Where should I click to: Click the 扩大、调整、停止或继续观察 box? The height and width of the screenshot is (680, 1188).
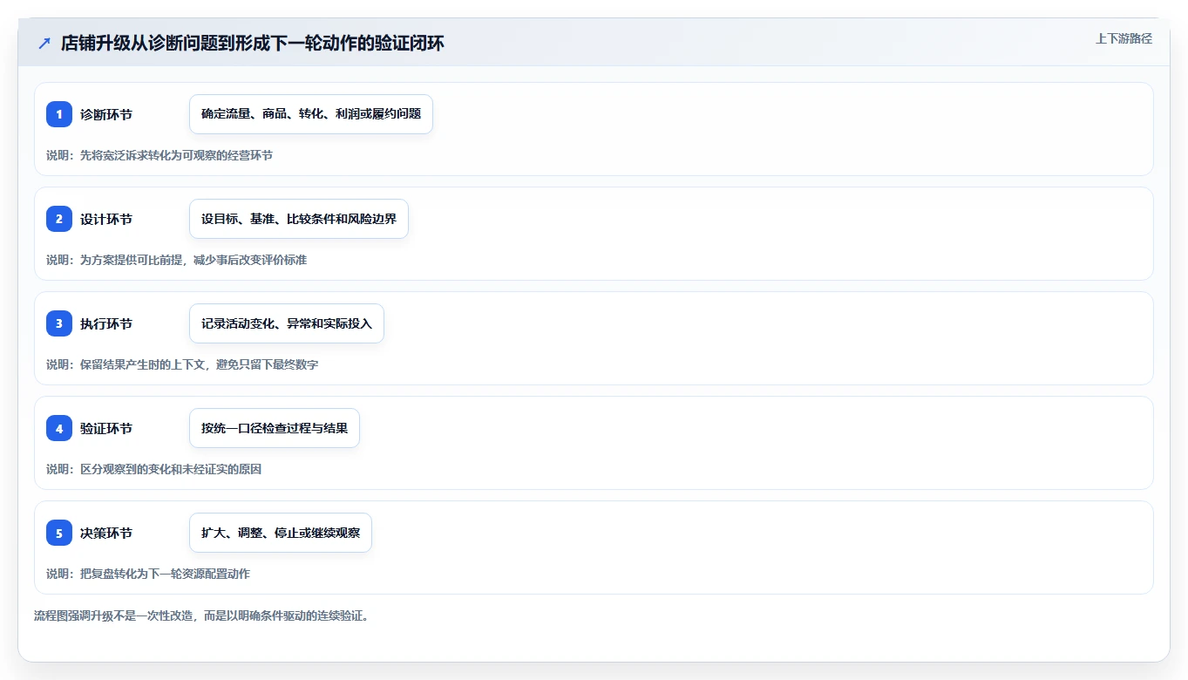[281, 533]
